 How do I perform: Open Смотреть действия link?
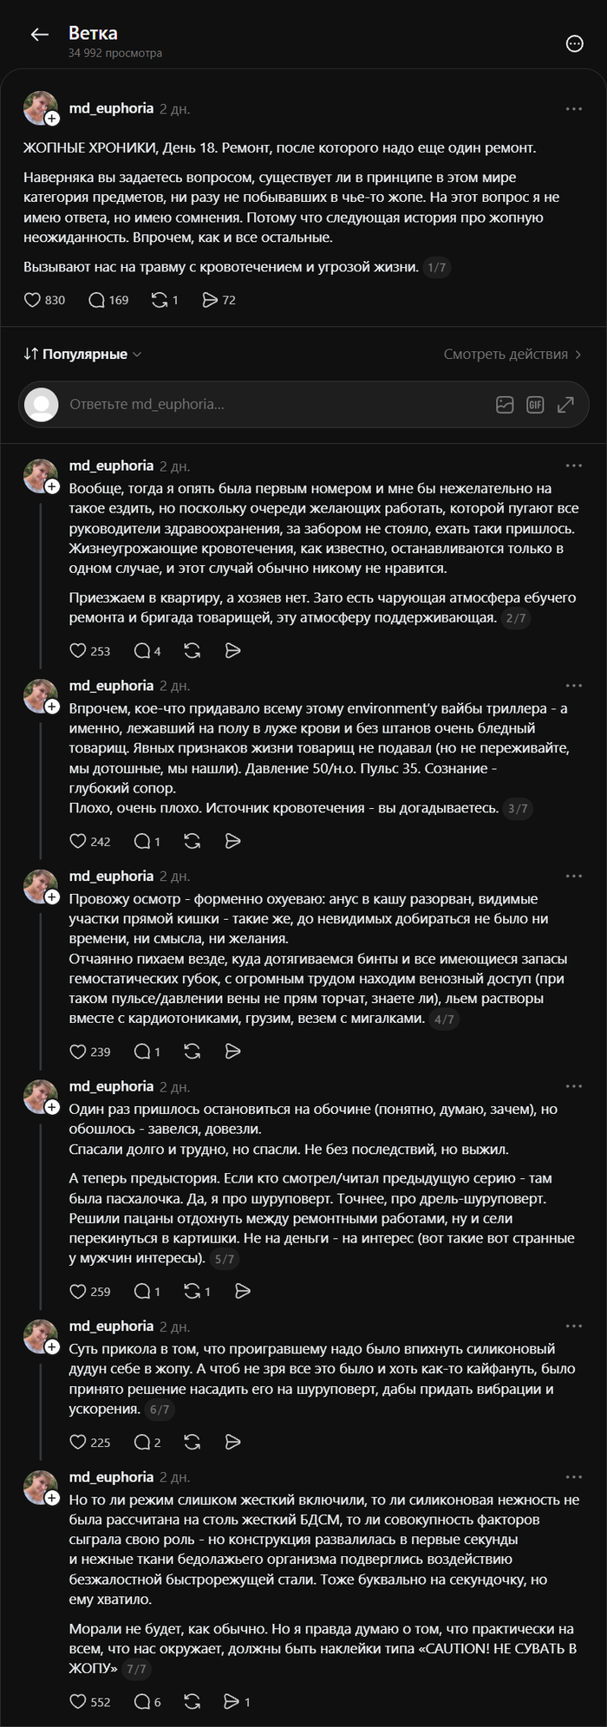coord(512,354)
